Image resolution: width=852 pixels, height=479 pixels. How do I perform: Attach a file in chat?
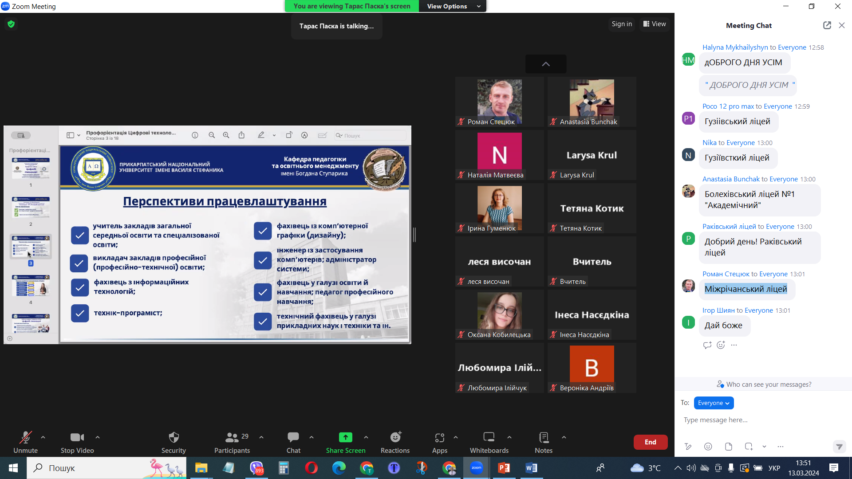(x=728, y=447)
